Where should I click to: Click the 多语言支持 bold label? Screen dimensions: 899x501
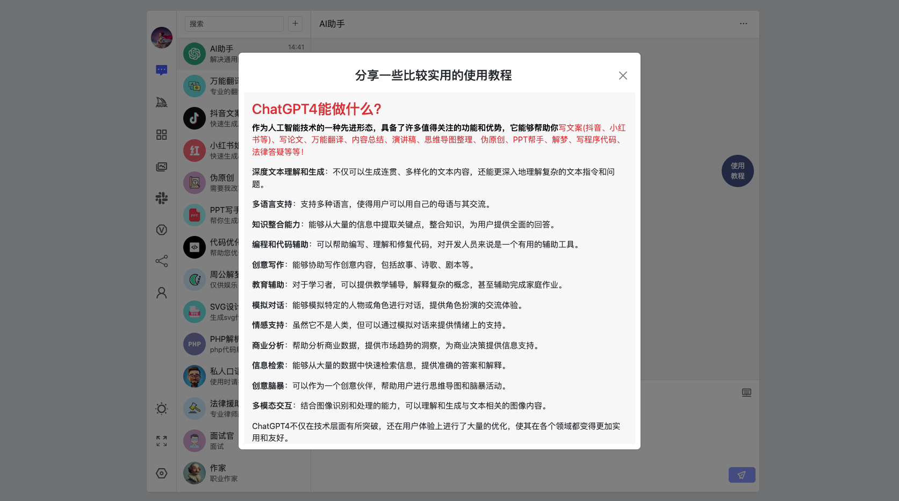click(x=272, y=204)
